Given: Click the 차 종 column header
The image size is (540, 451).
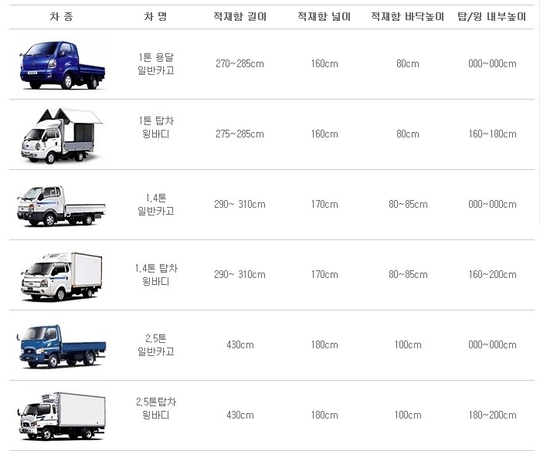Looking at the screenshot, I should (x=62, y=16).
